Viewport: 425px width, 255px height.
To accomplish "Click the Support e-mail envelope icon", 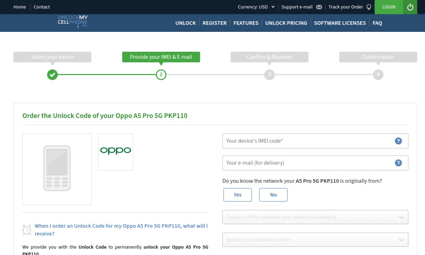I will tap(319, 7).
